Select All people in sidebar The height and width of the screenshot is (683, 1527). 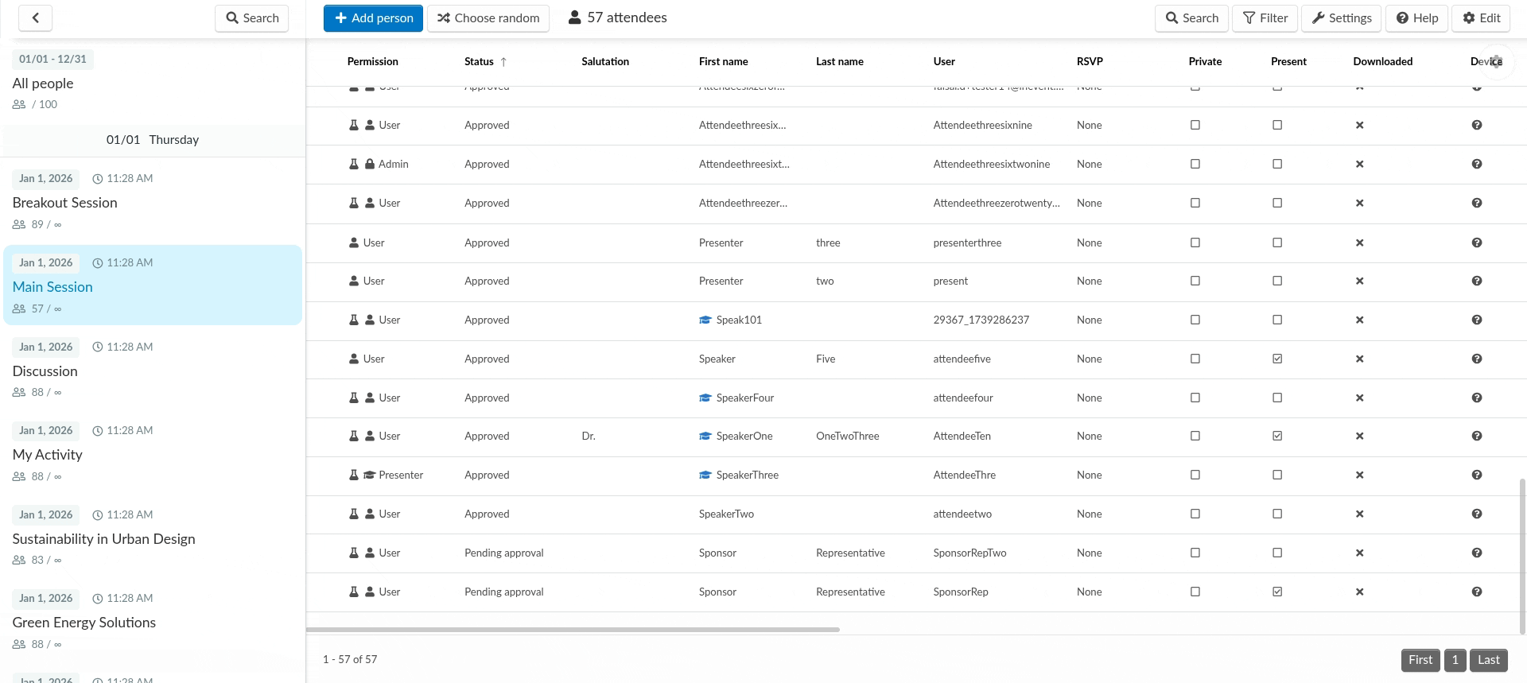point(43,83)
